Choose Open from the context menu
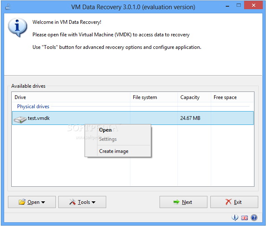This screenshot has height=226, width=267. coord(118,130)
